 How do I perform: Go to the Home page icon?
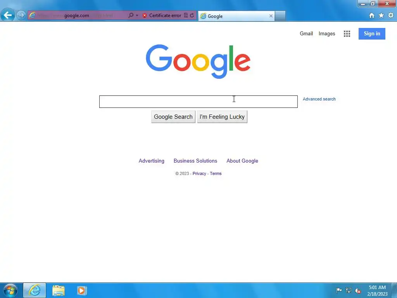(x=372, y=16)
